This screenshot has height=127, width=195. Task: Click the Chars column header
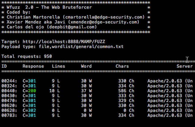[122, 66]
